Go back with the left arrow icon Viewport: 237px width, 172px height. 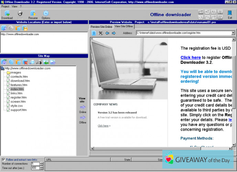pyautogui.click(x=107, y=33)
